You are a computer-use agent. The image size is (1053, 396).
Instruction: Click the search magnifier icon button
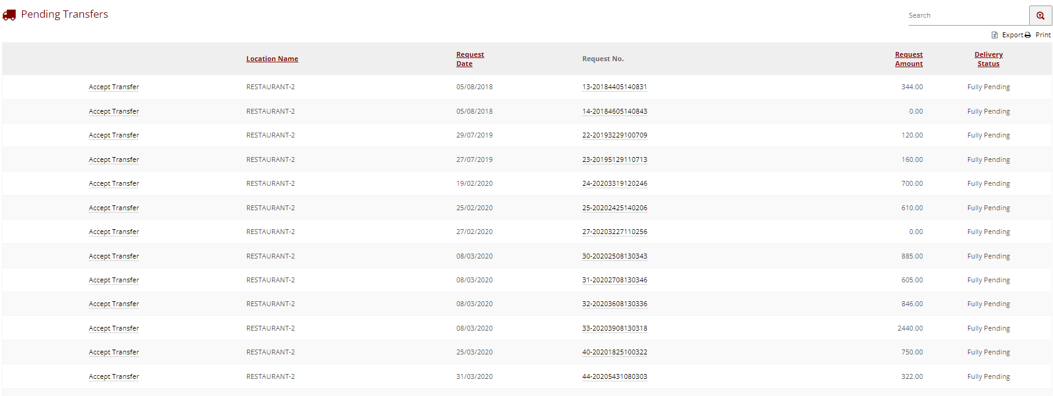1040,15
